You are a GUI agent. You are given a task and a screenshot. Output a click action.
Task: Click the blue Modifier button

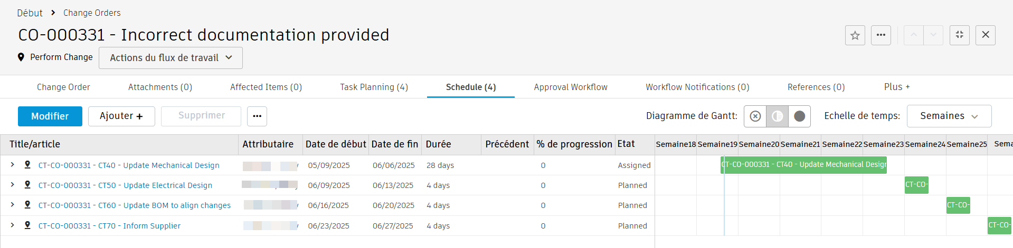pyautogui.click(x=50, y=116)
